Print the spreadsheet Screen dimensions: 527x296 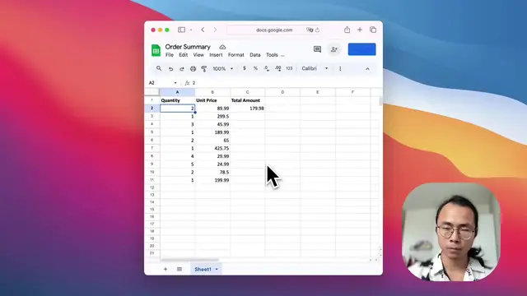193,69
